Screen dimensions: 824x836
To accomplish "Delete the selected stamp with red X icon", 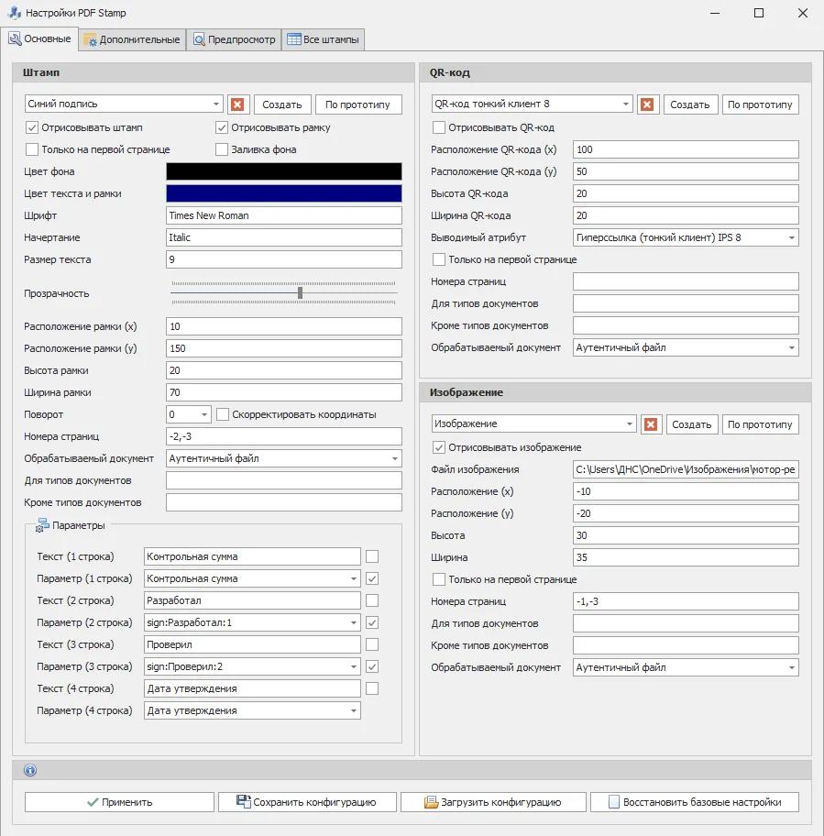I will coord(237,104).
